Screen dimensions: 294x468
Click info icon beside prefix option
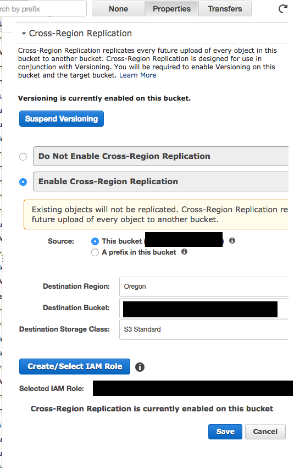coord(185,252)
